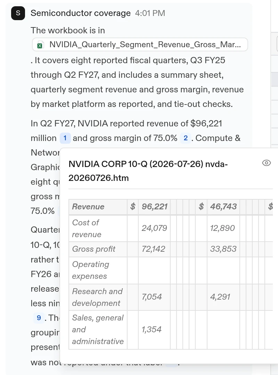The image size is (278, 375).
Task: Select the 12,890 cost of revenue cell
Action: click(x=223, y=228)
